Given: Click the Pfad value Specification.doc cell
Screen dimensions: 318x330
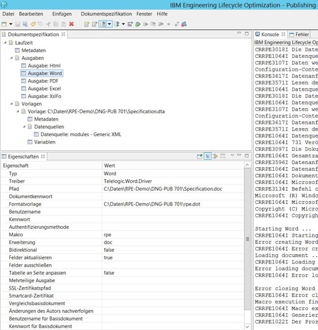Looking at the screenshot, I should [173, 189].
